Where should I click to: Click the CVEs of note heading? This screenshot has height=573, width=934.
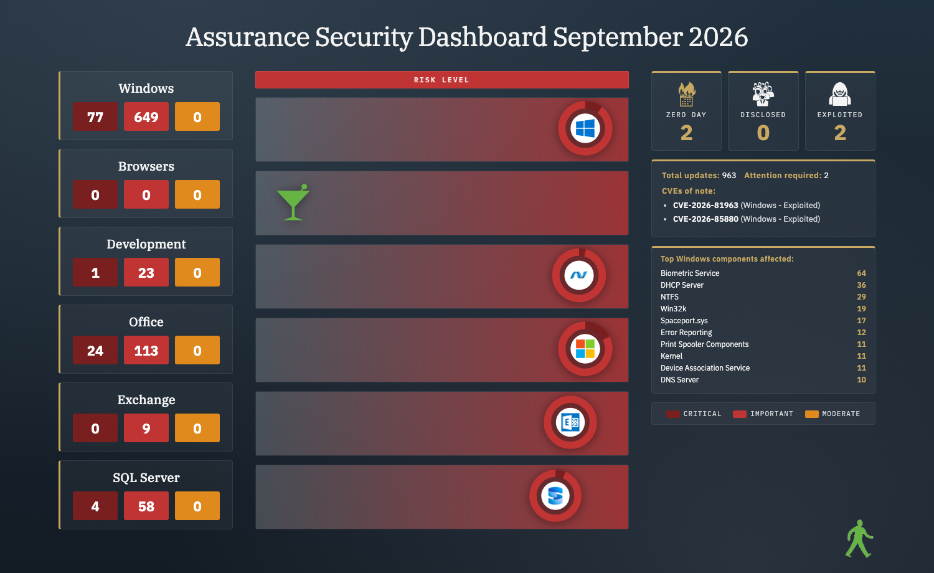689,191
